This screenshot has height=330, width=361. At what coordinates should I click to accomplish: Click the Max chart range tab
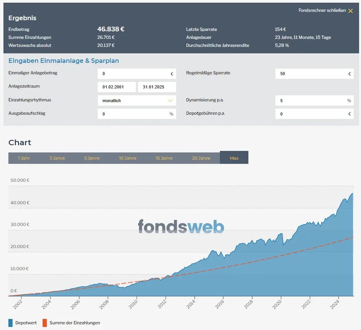coord(234,157)
